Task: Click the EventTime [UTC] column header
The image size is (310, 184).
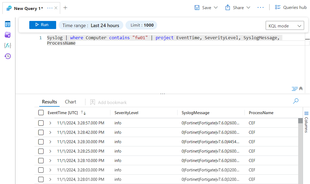Action: click(x=63, y=113)
